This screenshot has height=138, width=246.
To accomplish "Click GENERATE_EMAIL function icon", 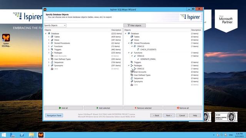I will point(138,59).
